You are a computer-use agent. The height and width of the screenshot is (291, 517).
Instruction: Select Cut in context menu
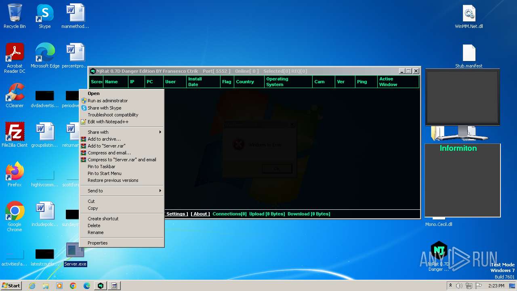point(122,201)
